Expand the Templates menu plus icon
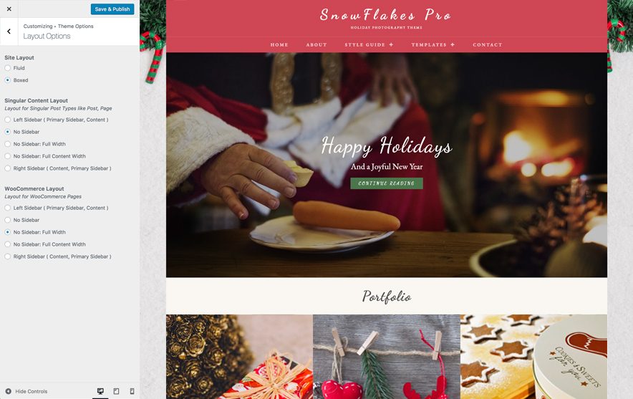This screenshot has width=633, height=399. [x=453, y=44]
